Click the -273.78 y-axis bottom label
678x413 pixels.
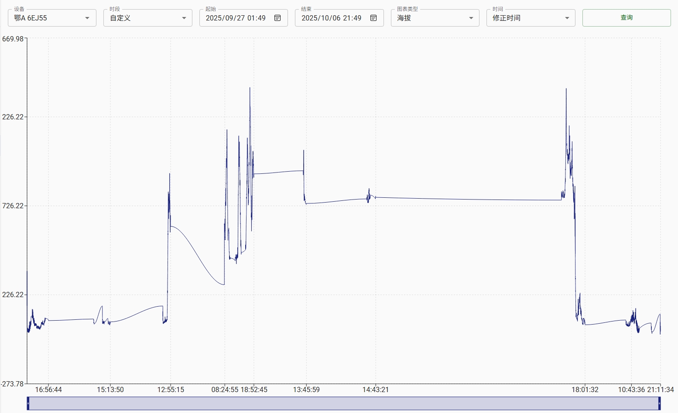pyautogui.click(x=13, y=384)
